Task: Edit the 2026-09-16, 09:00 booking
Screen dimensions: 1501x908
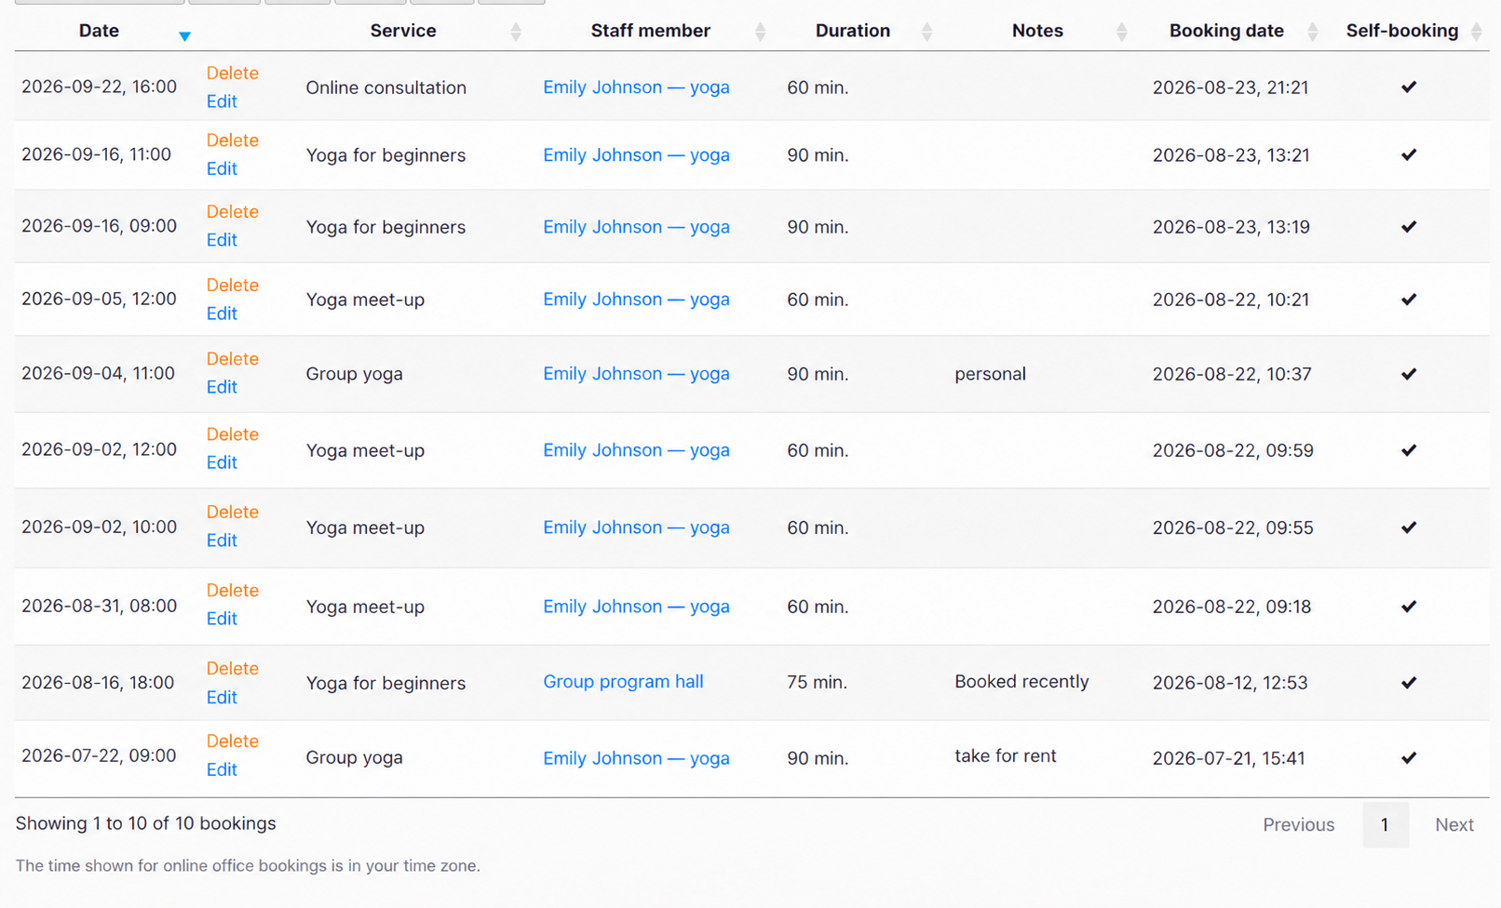Action: (222, 240)
